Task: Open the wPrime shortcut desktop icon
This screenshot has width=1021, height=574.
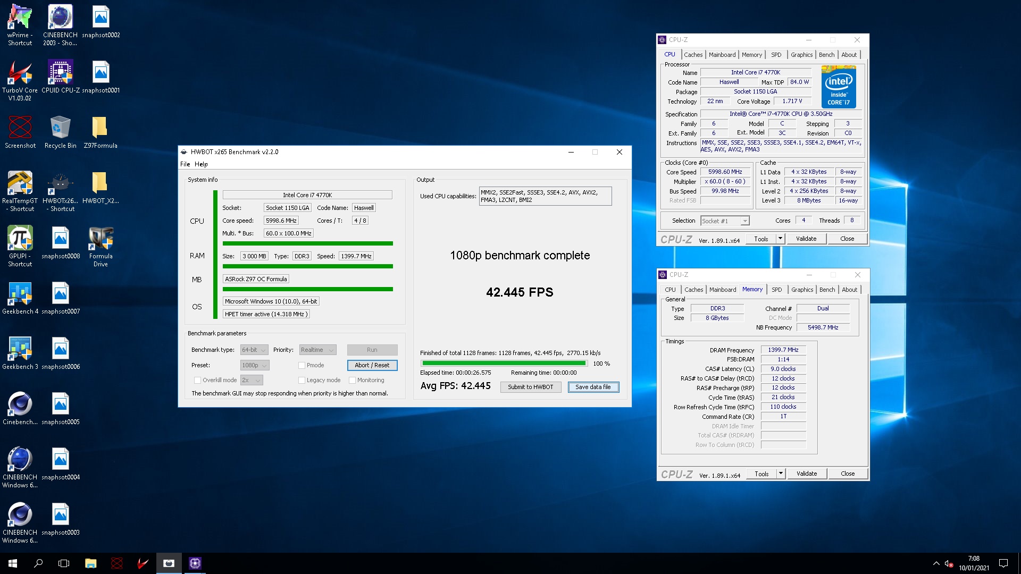Action: pos(20,25)
